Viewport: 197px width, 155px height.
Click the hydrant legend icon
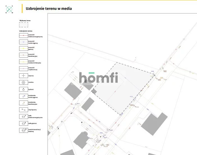(23, 89)
